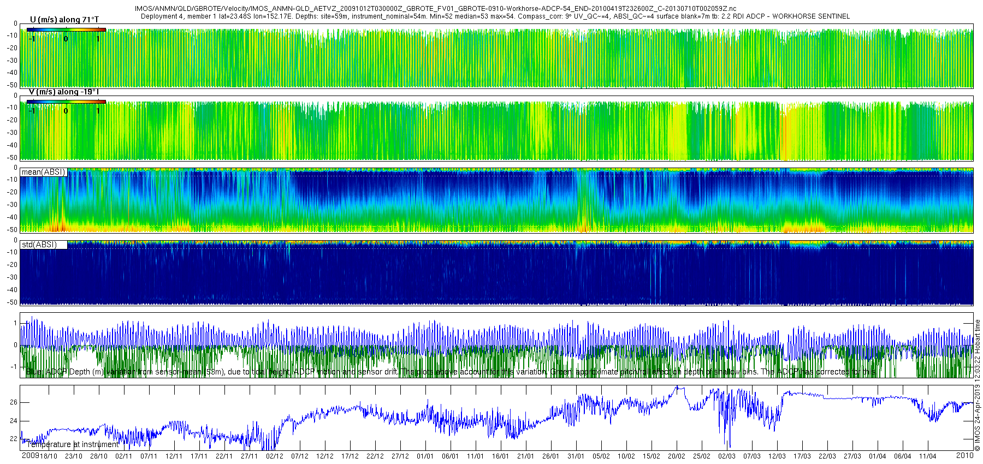983x464 pixels.
Task: Click the 26 tick on temperature axis
Action: [14, 402]
